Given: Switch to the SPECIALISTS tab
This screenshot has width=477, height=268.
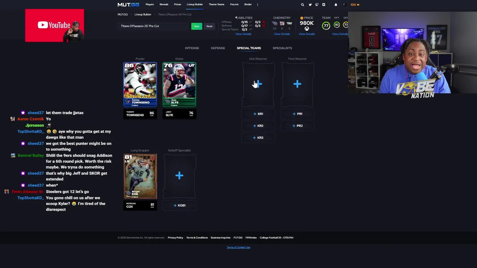Looking at the screenshot, I should [282, 48].
